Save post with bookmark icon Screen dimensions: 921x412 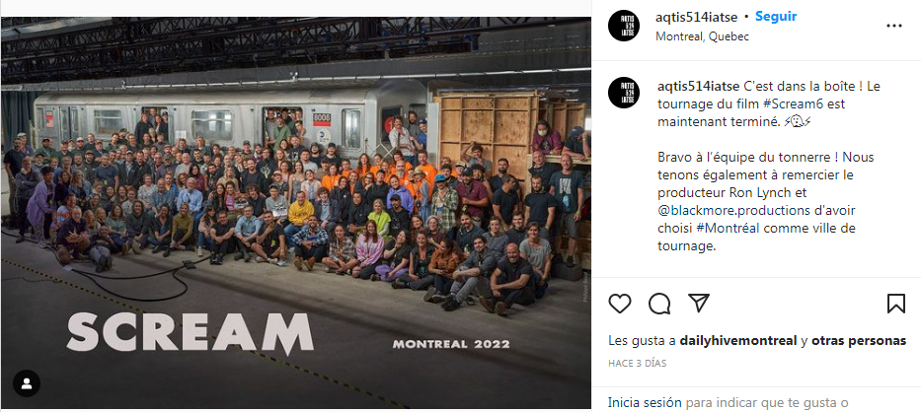[895, 303]
